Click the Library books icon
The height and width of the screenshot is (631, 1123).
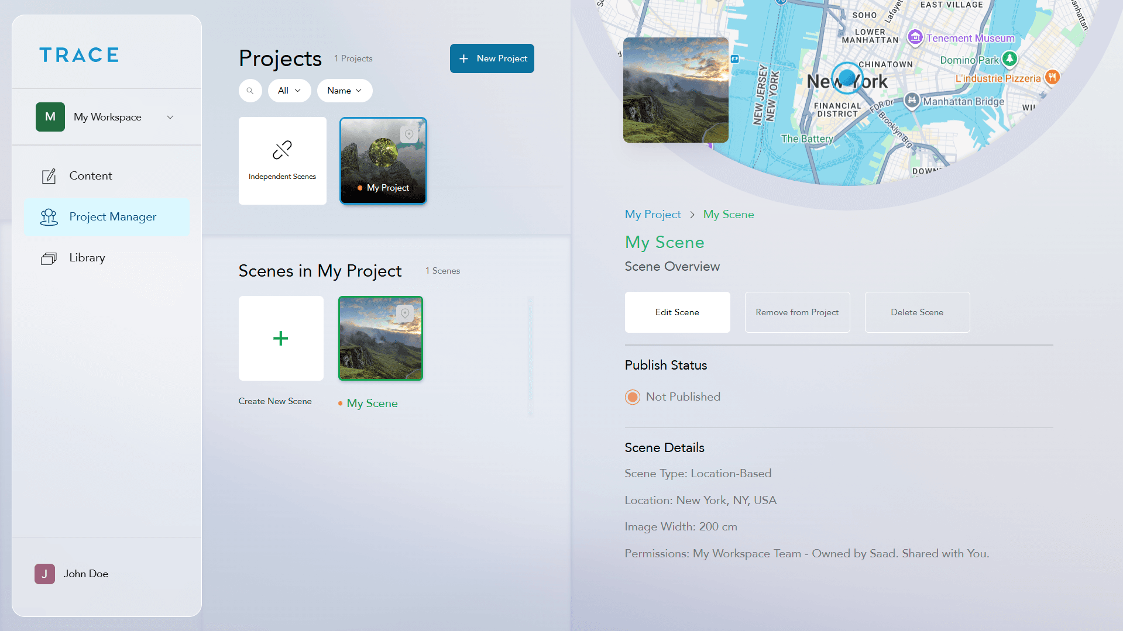coord(50,257)
